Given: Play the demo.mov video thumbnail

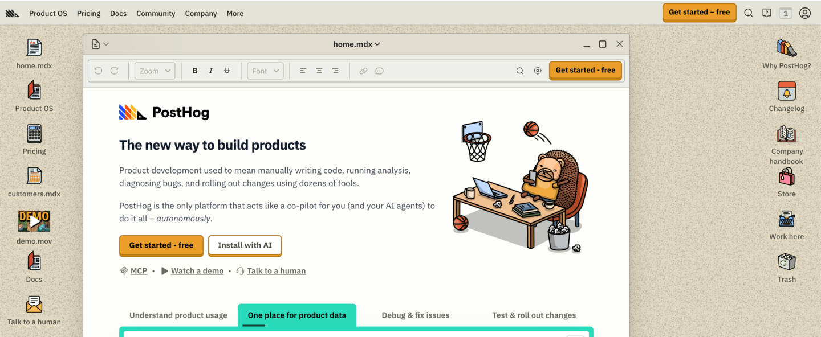Looking at the screenshot, I should pos(34,221).
